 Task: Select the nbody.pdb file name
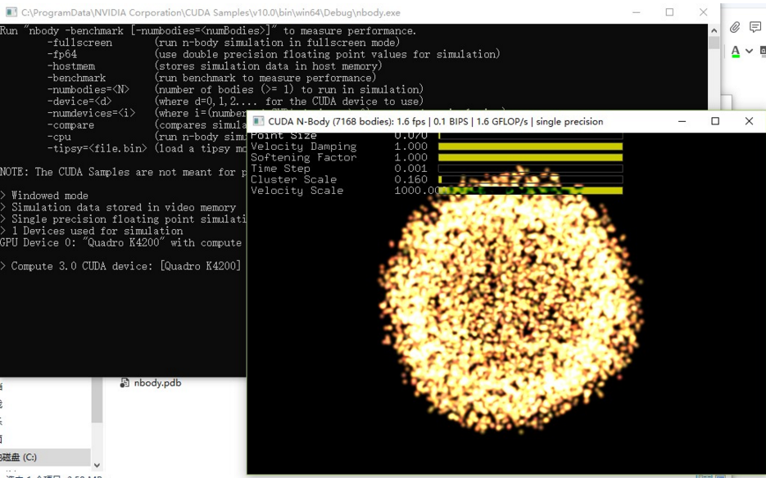tap(158, 383)
